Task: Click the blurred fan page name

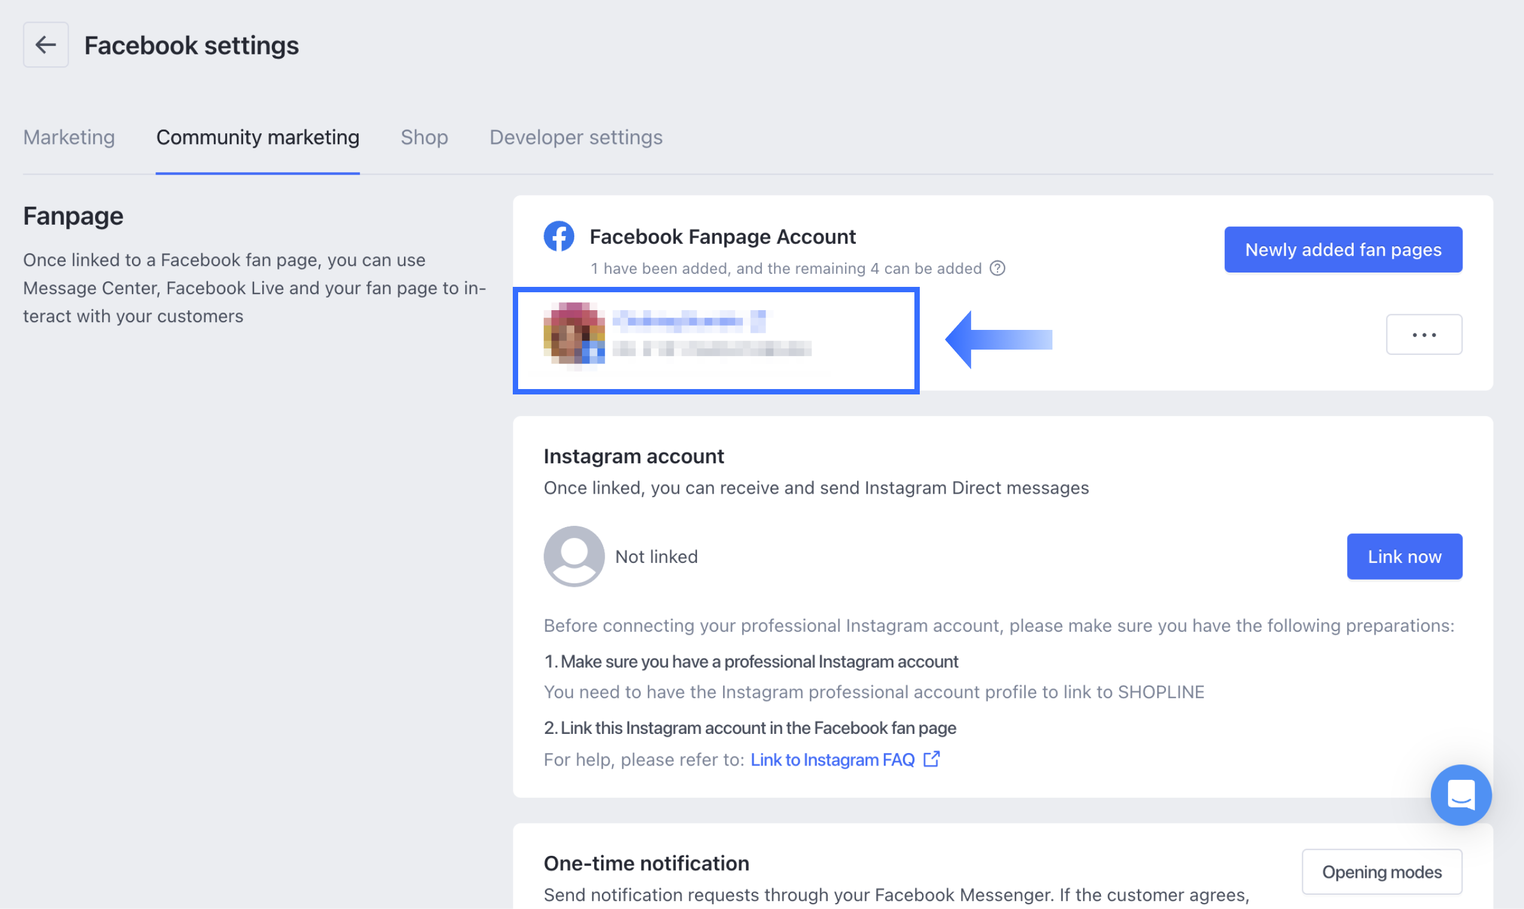Action: 688,320
